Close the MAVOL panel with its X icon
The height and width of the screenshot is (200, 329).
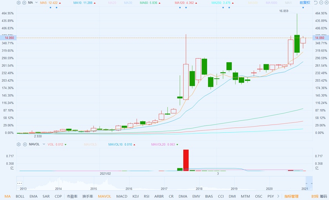coord(25,144)
